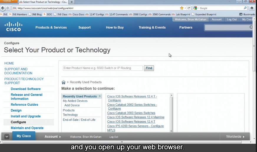
Task: Open the 3560 Commands bookmark
Action: coord(159,14)
